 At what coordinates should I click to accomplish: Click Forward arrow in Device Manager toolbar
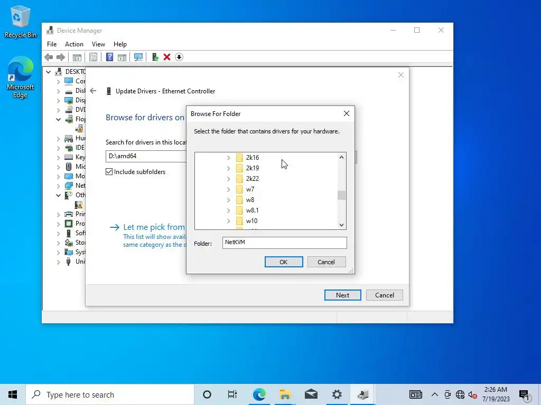pos(61,57)
